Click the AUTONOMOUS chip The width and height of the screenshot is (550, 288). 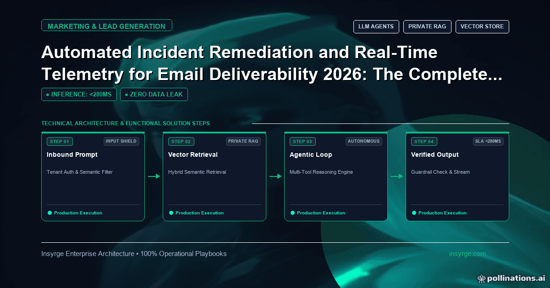click(x=364, y=141)
